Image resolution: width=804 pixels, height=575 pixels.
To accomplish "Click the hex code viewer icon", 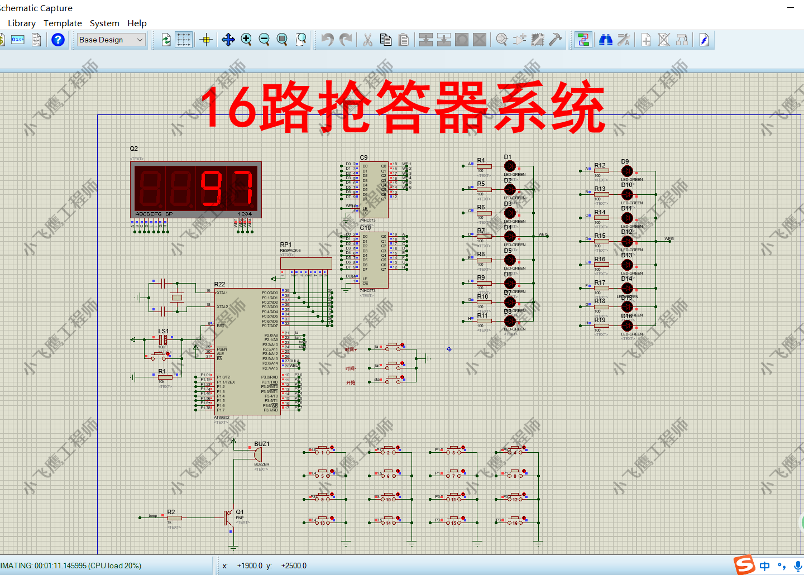I will pos(18,40).
